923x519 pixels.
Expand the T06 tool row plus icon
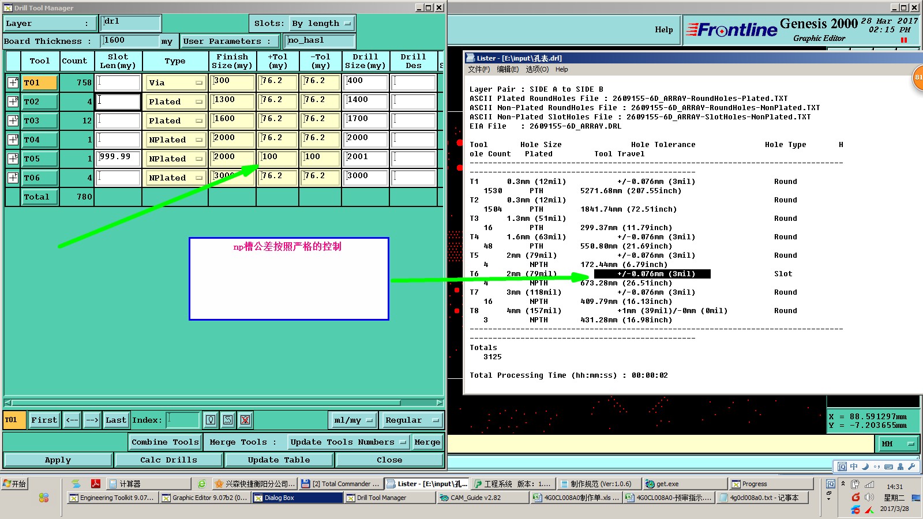tap(13, 178)
